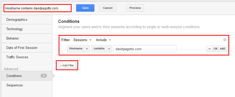235x97 pixels.
Task: Save the segment
Action: (x=85, y=8)
